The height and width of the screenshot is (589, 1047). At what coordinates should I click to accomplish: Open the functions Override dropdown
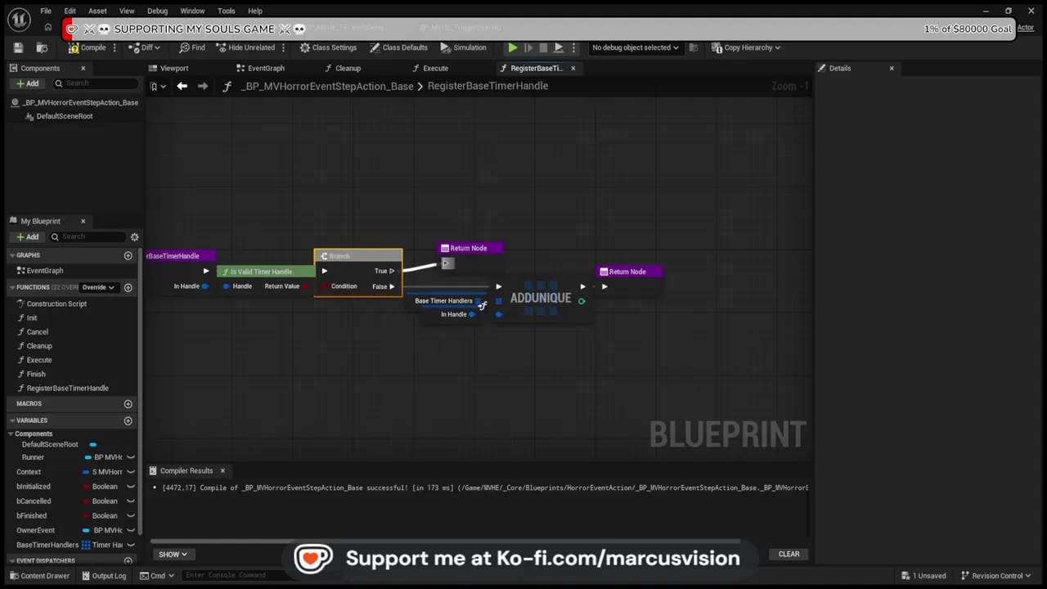coord(98,287)
